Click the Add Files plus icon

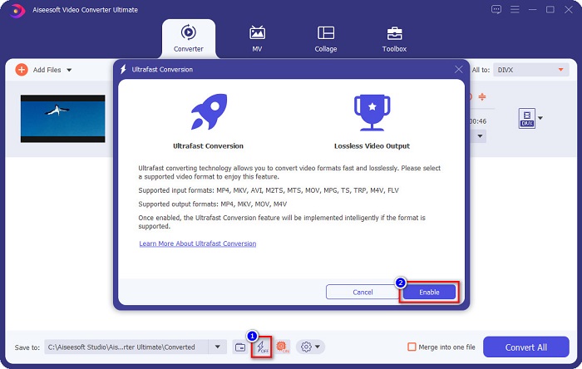pyautogui.click(x=22, y=70)
